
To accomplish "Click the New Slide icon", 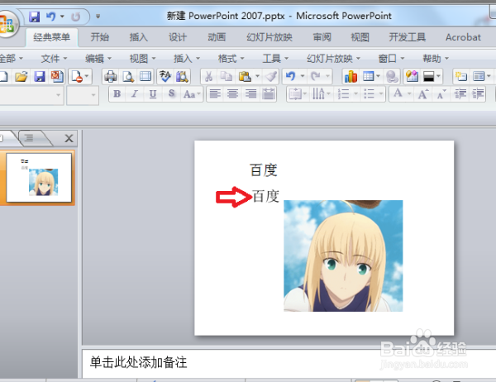I will (x=461, y=77).
